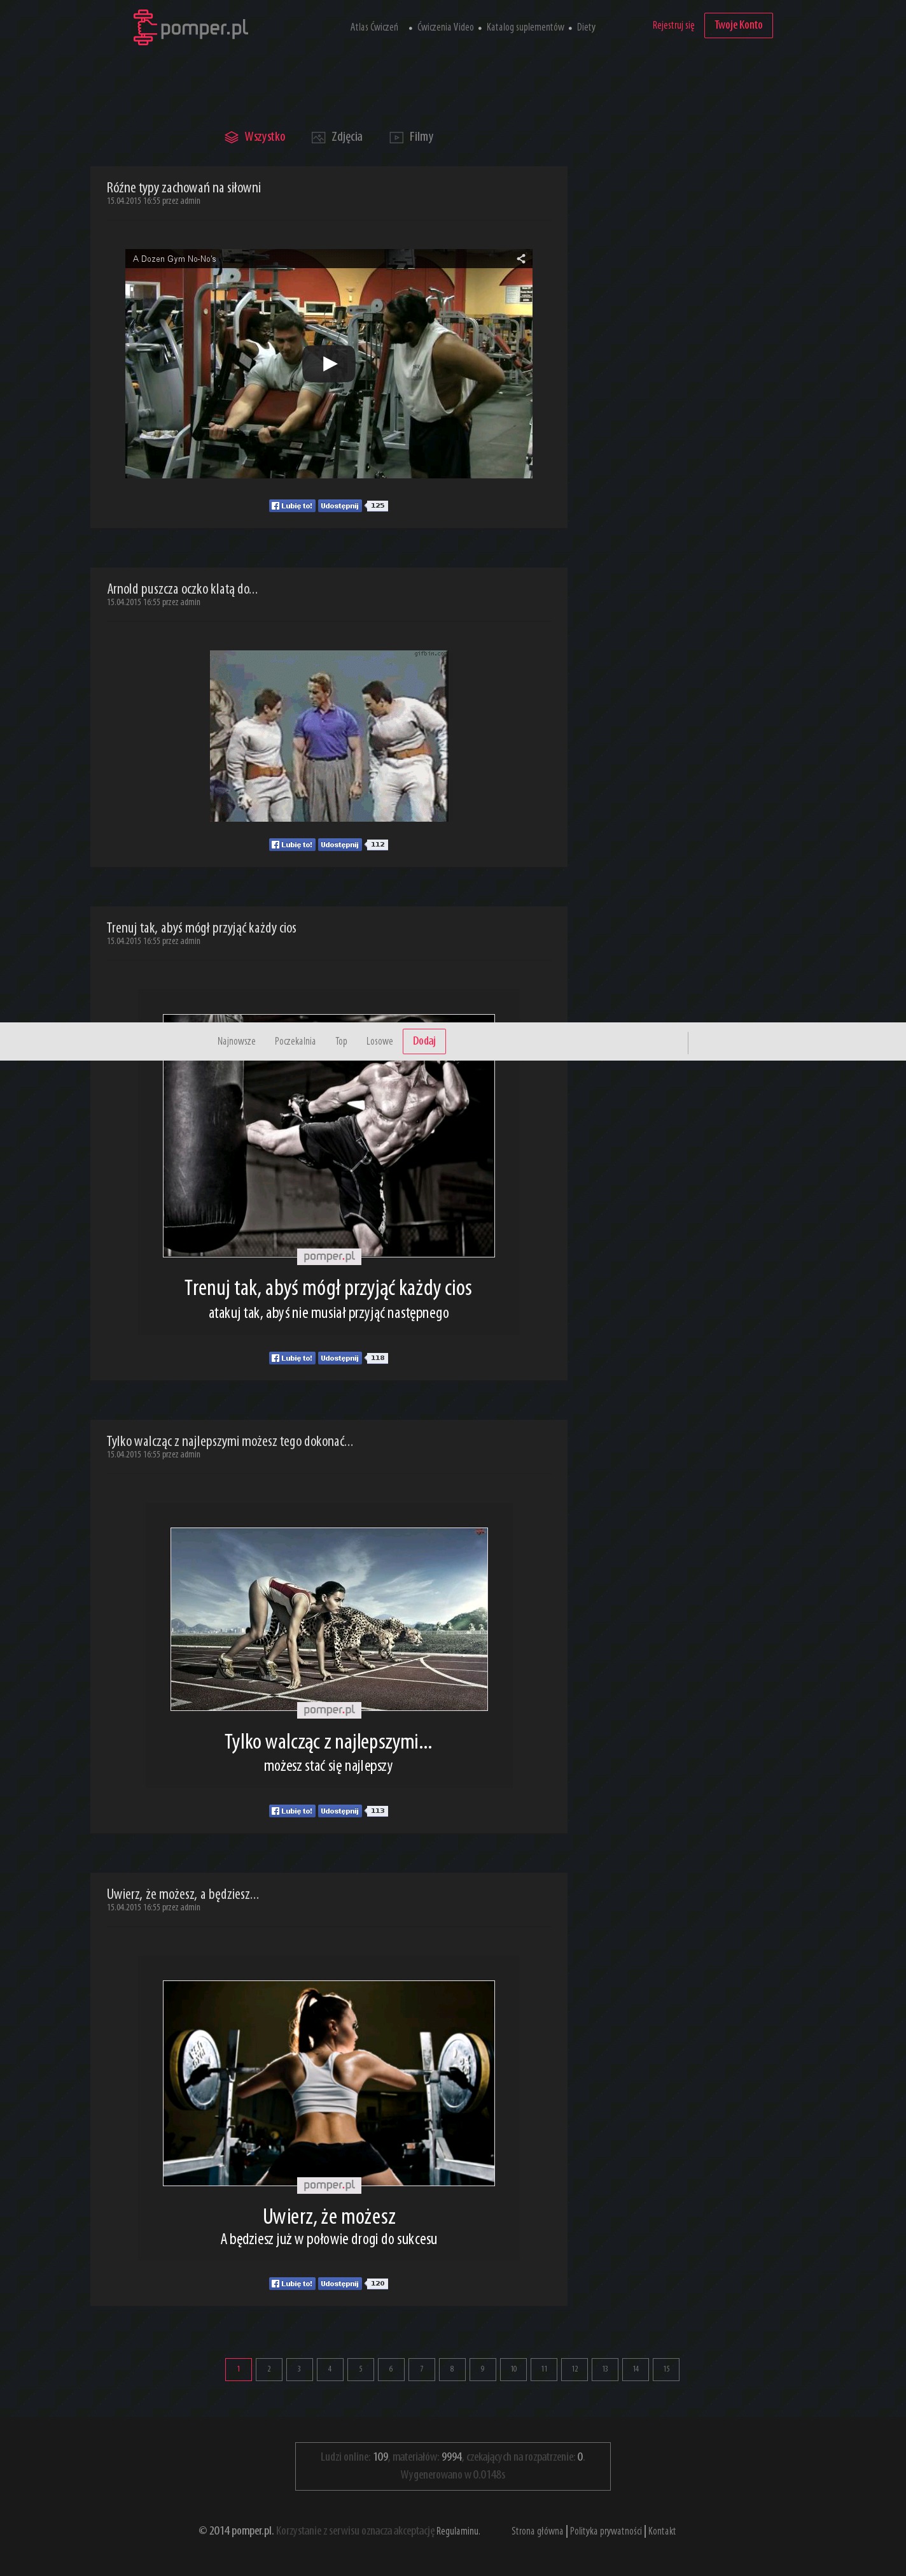Image resolution: width=906 pixels, height=2576 pixels.
Task: Click the share icon on the video
Action: click(x=520, y=259)
